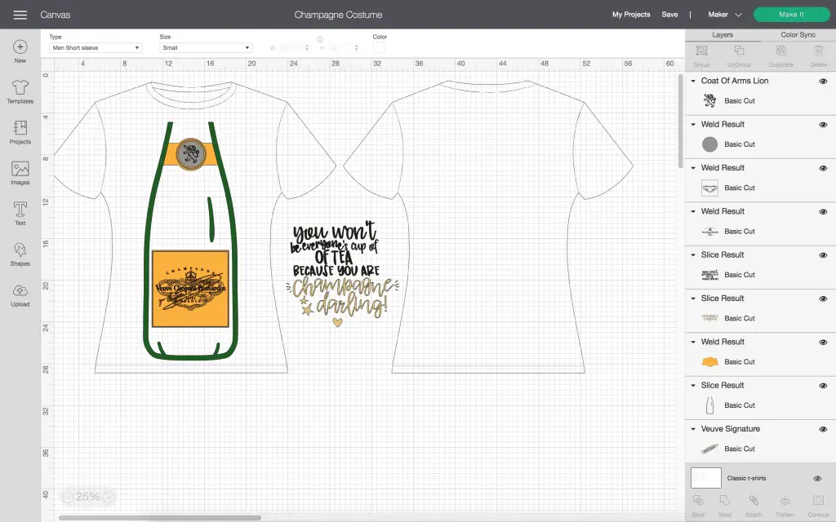Image resolution: width=836 pixels, height=522 pixels.
Task: Click the green Make It button
Action: pyautogui.click(x=791, y=15)
